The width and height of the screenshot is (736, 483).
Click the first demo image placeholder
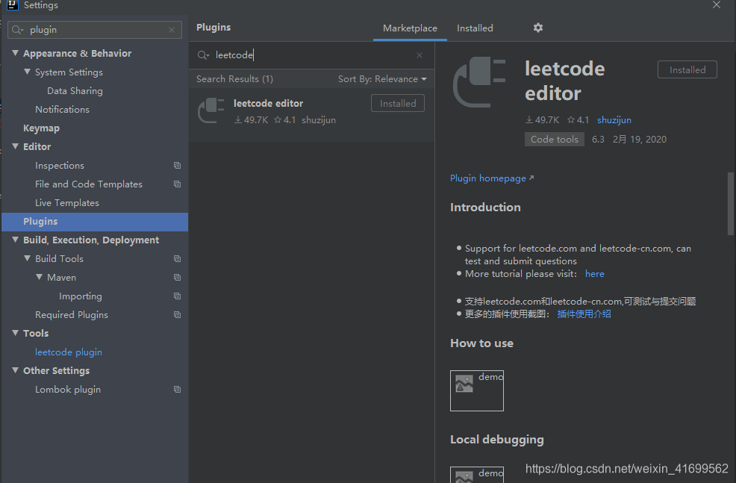[477, 390]
